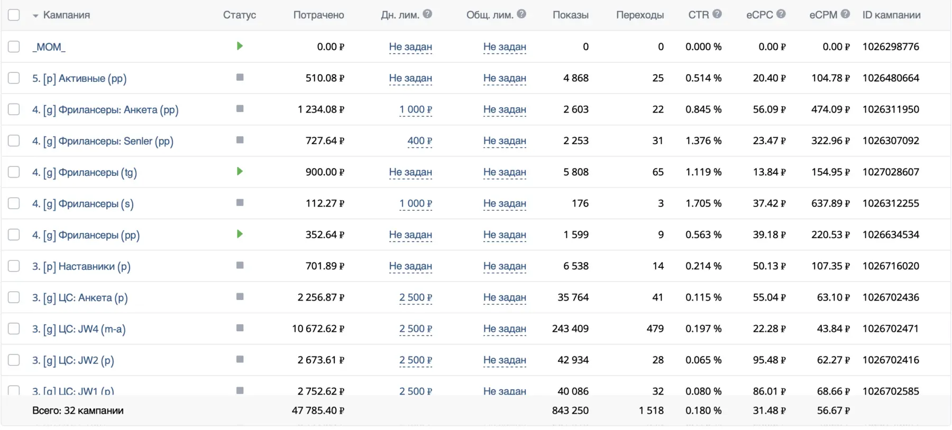Click the running status icon for _МОМ_ campaign
The height and width of the screenshot is (430, 952).
[x=240, y=46]
